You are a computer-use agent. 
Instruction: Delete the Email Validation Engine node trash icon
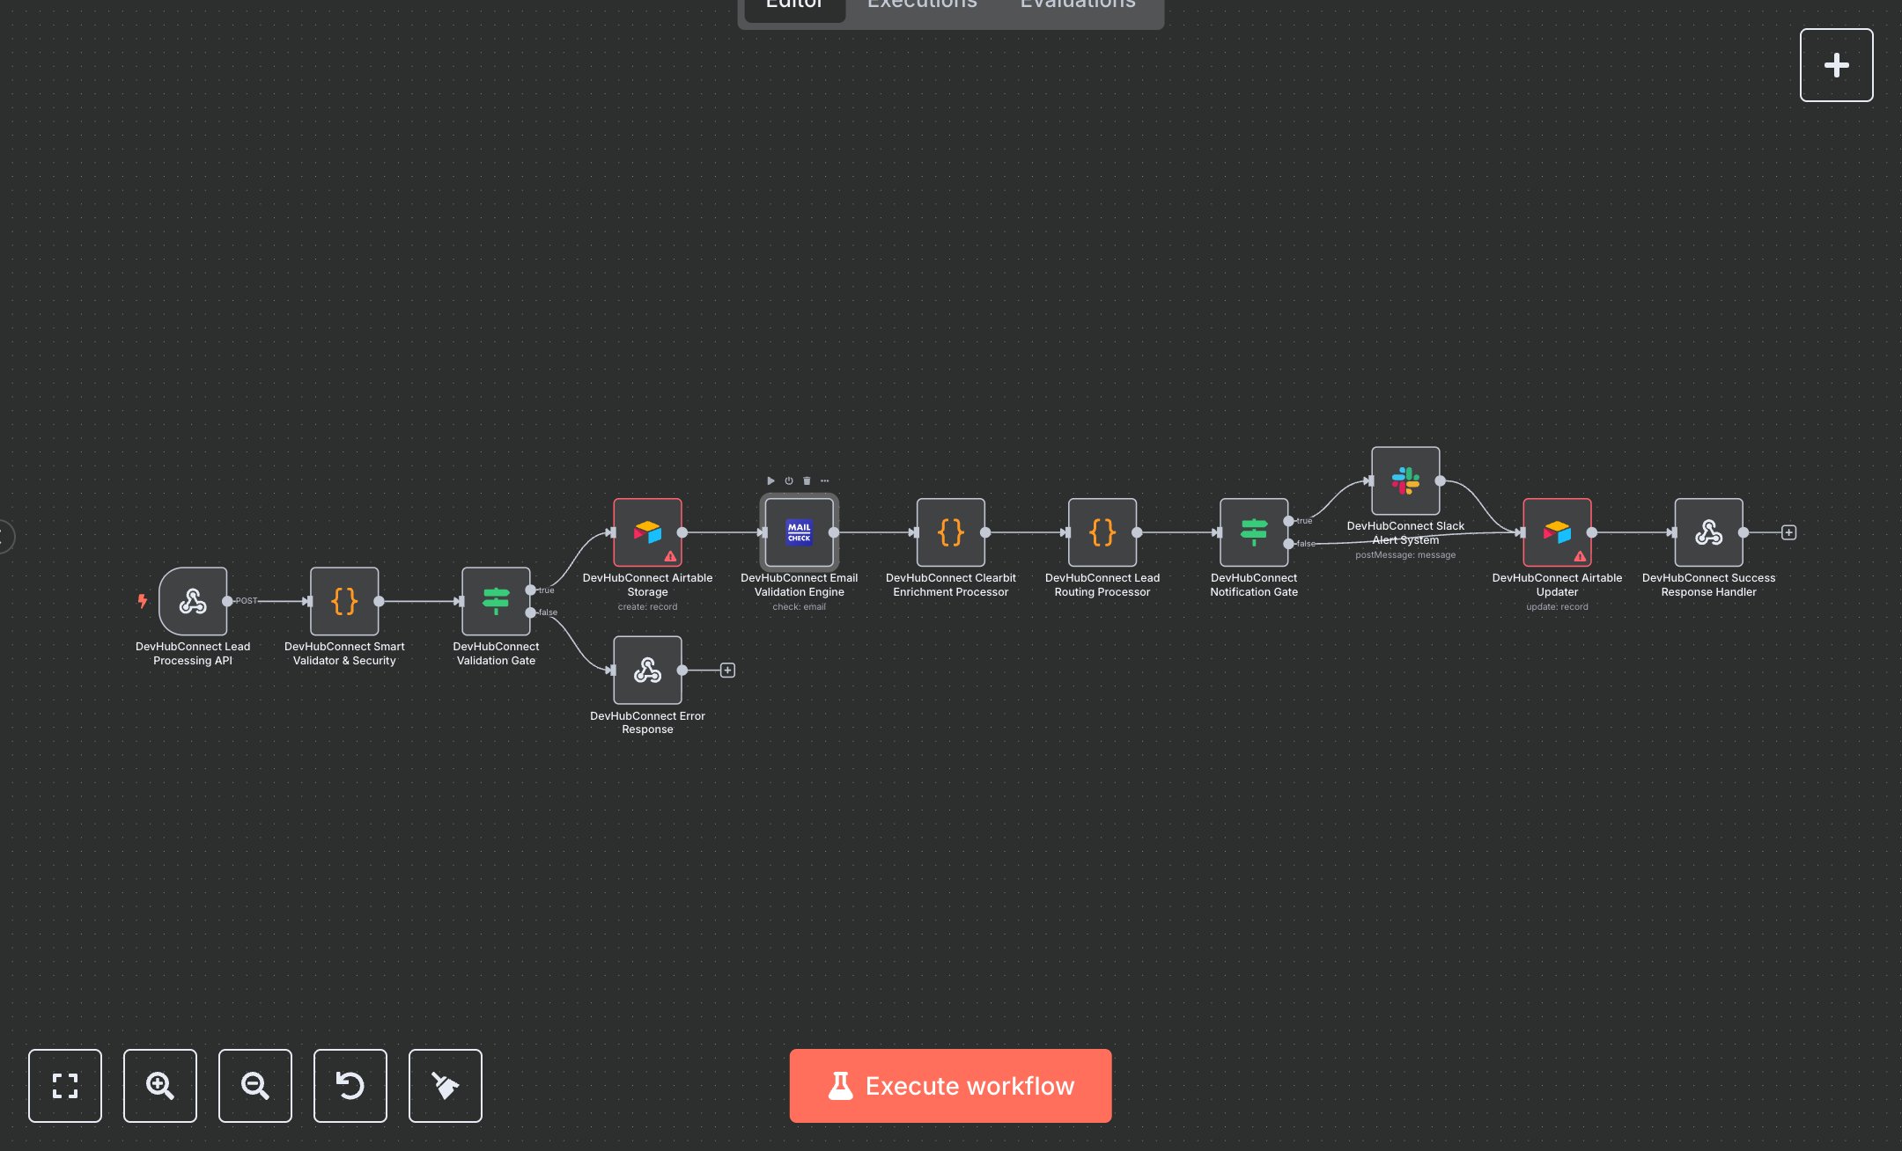[807, 480]
